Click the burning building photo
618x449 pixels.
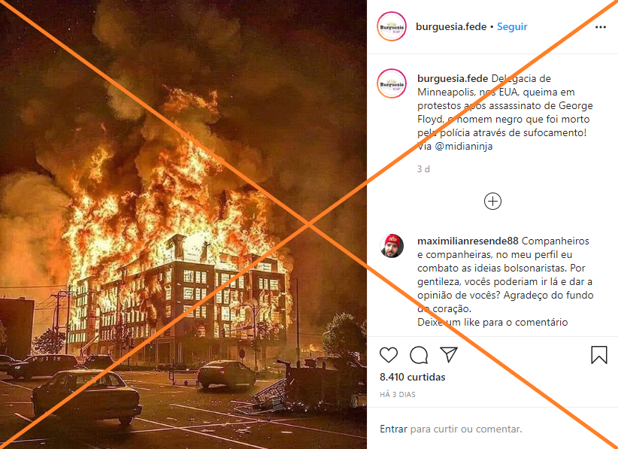point(183,224)
